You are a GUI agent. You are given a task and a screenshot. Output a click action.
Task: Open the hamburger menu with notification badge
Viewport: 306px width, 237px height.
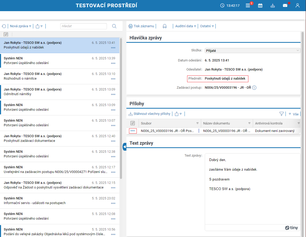[248, 5]
